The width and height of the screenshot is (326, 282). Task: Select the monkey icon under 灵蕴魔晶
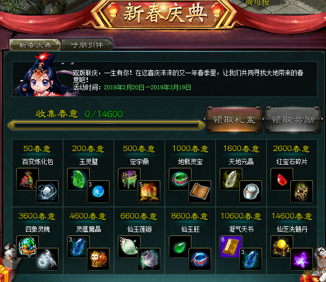[x=98, y=259]
